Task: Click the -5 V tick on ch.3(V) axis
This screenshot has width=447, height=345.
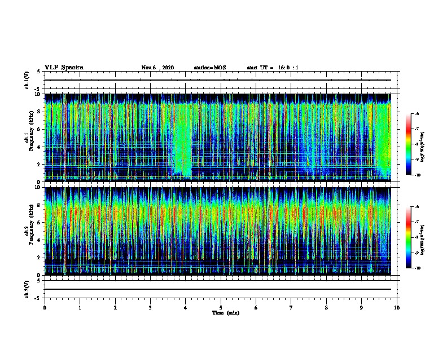Action: (38, 298)
